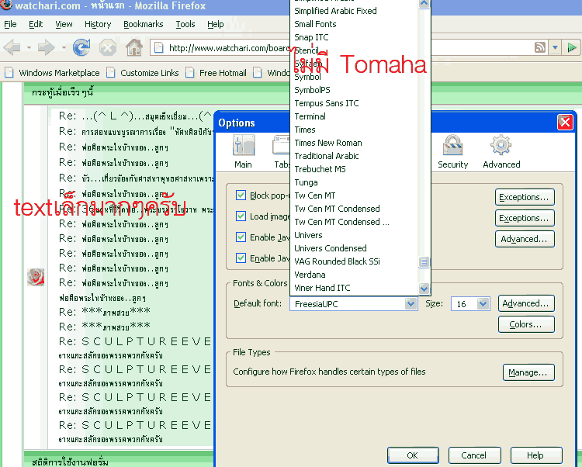This screenshot has width=582, height=467.
Task: Select Tw Cen MT in font list
Action: click(315, 195)
